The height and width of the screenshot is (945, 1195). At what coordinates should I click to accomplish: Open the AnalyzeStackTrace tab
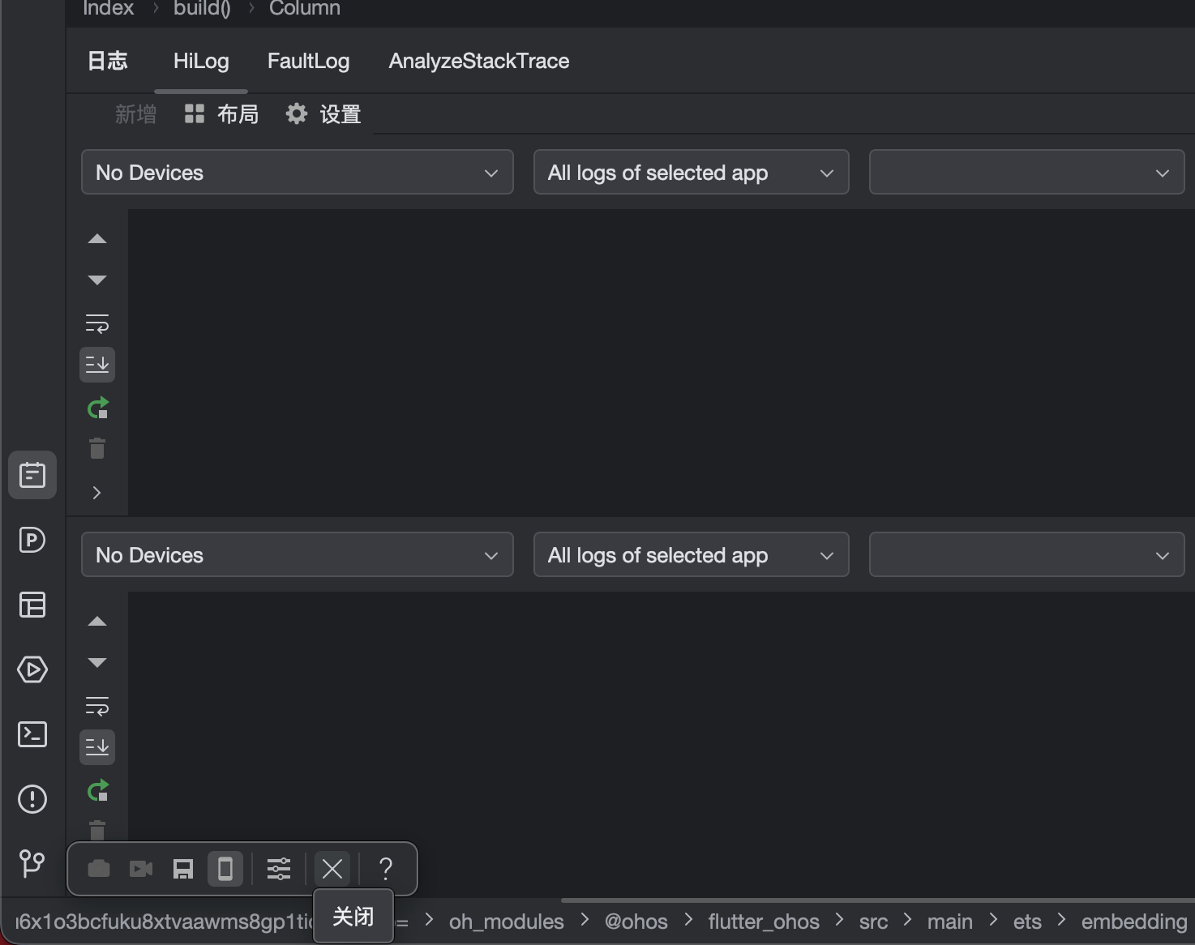pyautogui.click(x=478, y=62)
